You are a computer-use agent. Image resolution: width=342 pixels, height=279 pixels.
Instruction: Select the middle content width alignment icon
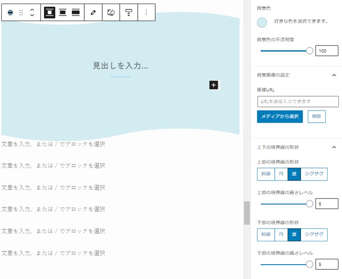click(x=63, y=13)
